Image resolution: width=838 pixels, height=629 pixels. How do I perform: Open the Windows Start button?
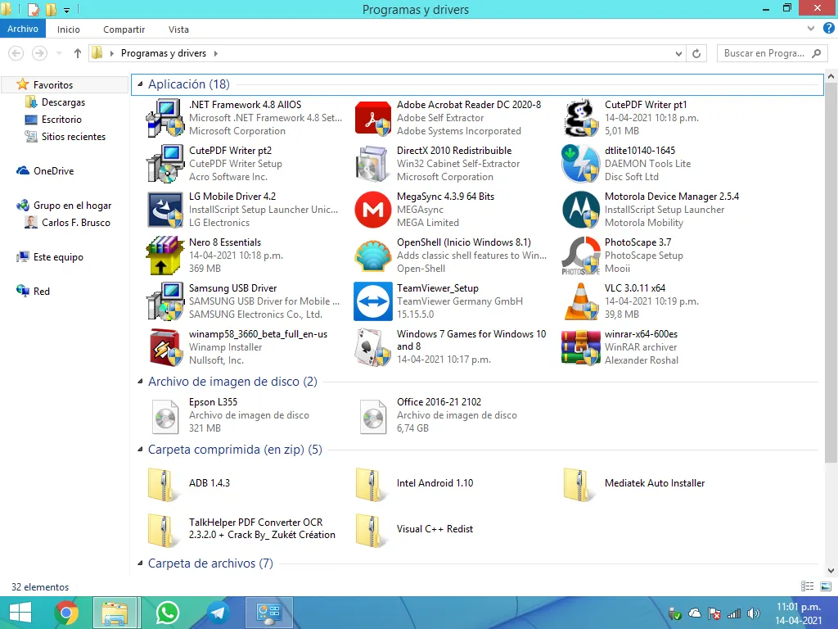point(20,613)
